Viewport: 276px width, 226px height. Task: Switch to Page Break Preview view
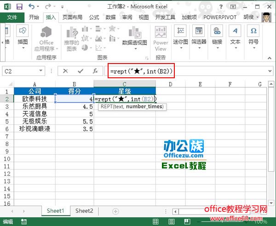[x=187, y=221]
